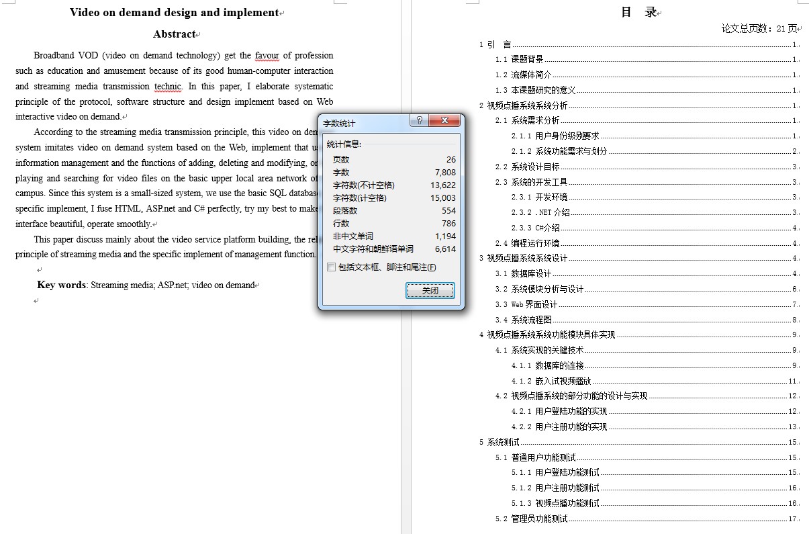Image resolution: width=809 pixels, height=534 pixels.
Task: Open entry 5.1 普通用户功能测试
Action: pos(647,457)
